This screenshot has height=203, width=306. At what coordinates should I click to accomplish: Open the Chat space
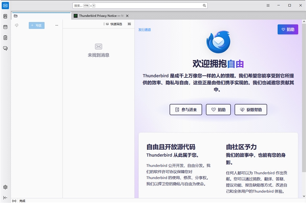[x=5, y=48]
